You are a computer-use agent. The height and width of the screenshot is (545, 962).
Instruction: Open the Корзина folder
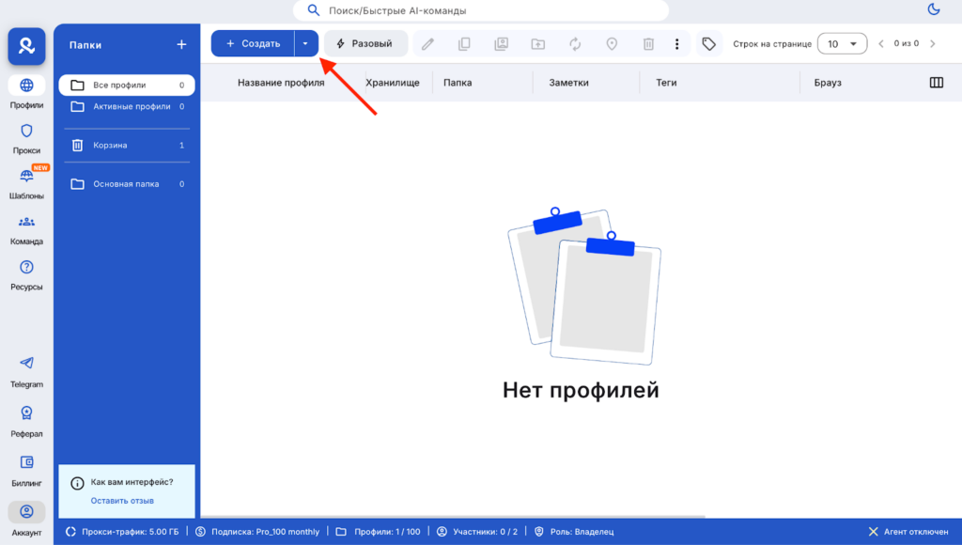(x=127, y=146)
